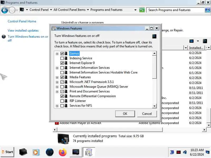
Task: Click the Installed On column header
Action: click(x=196, y=48)
